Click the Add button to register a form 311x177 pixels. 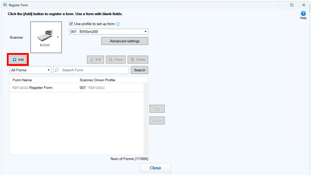coord(18,59)
